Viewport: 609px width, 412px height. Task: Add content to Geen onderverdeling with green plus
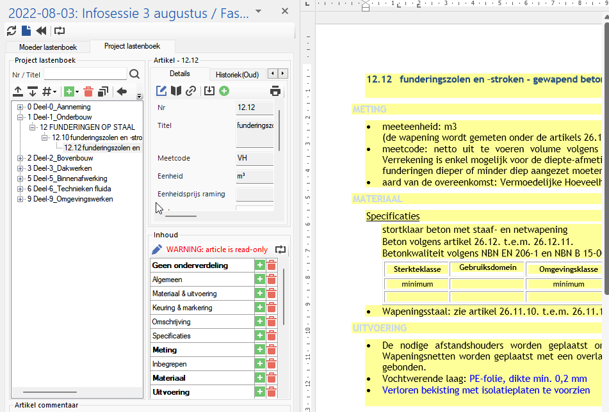259,265
